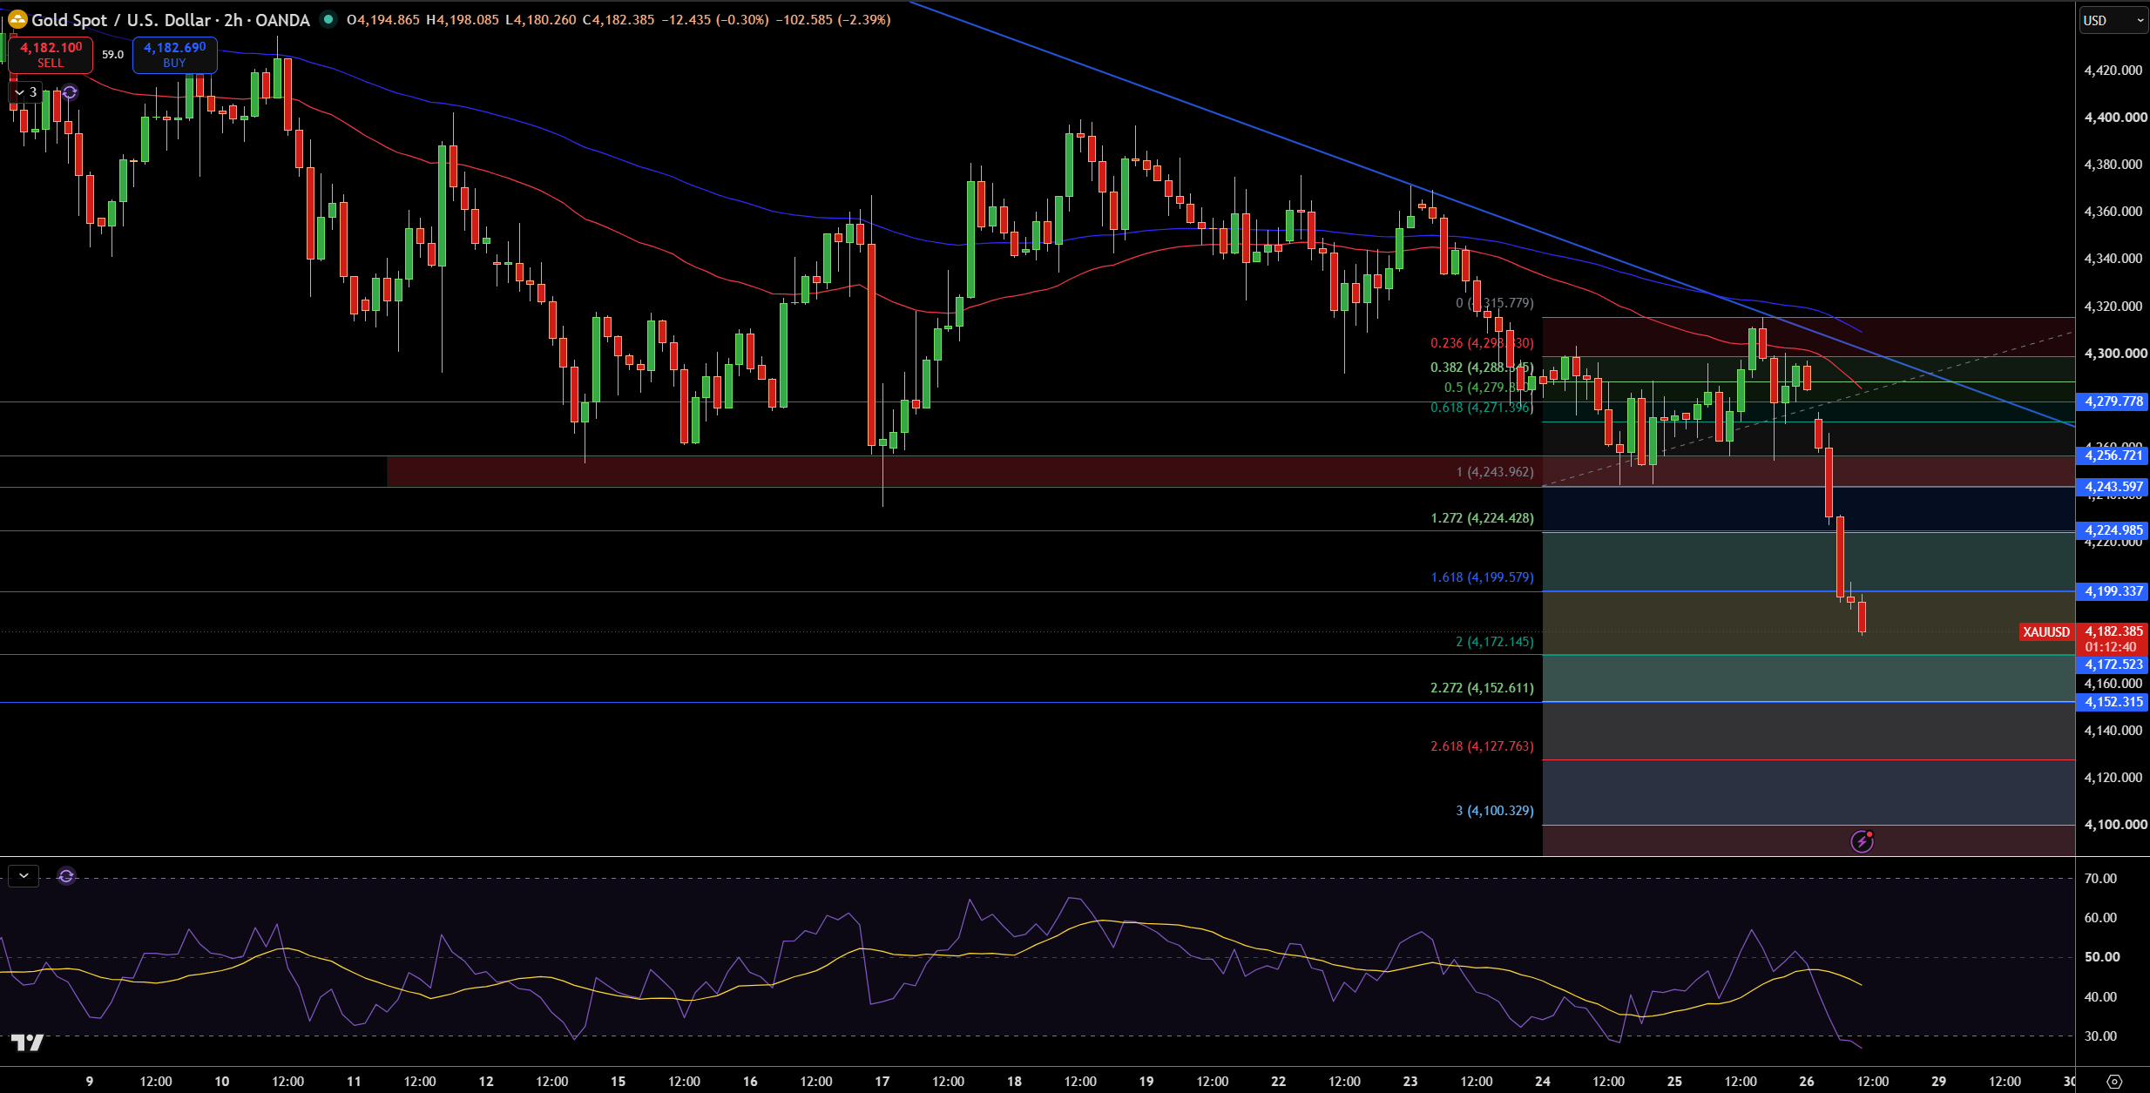Click the RSI 30.00 scale label
The image size is (2150, 1093).
pyautogui.click(x=2100, y=1036)
